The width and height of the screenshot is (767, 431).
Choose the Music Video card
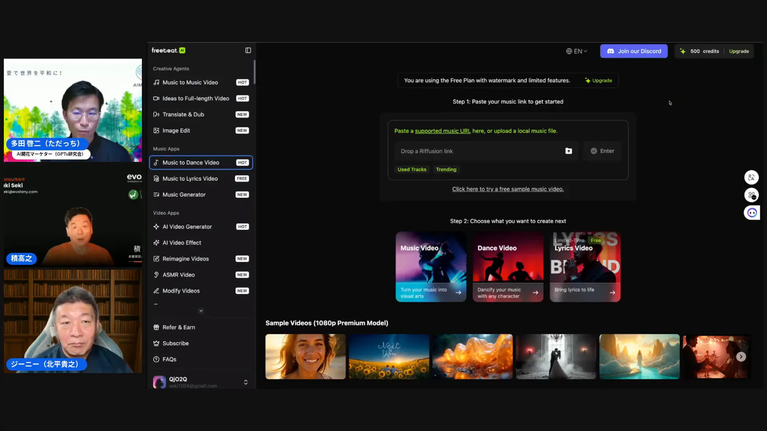[x=431, y=267]
